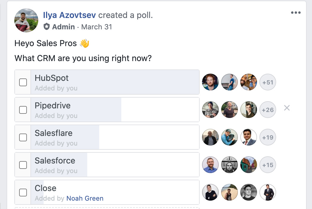Click the red-haired HubSpot voter avatar

coord(210,82)
